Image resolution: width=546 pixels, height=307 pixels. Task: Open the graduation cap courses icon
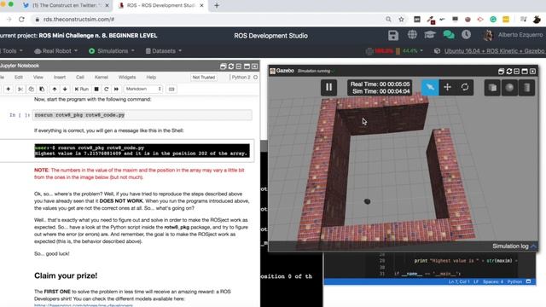click(430, 34)
